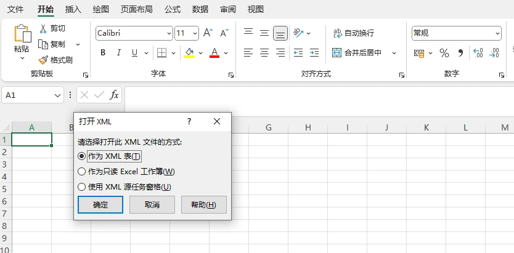Viewport: 514px width, 253px height.
Task: Open the Calibri font name dropdown
Action: coord(169,33)
